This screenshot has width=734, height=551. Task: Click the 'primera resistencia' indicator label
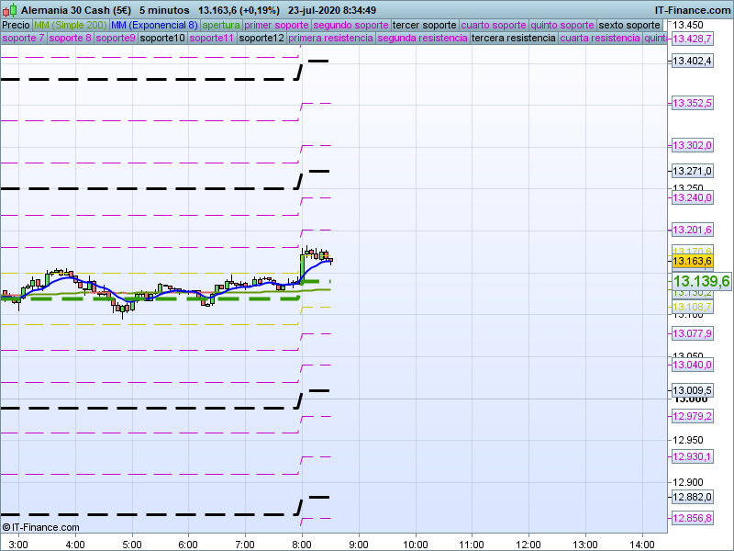(x=330, y=39)
